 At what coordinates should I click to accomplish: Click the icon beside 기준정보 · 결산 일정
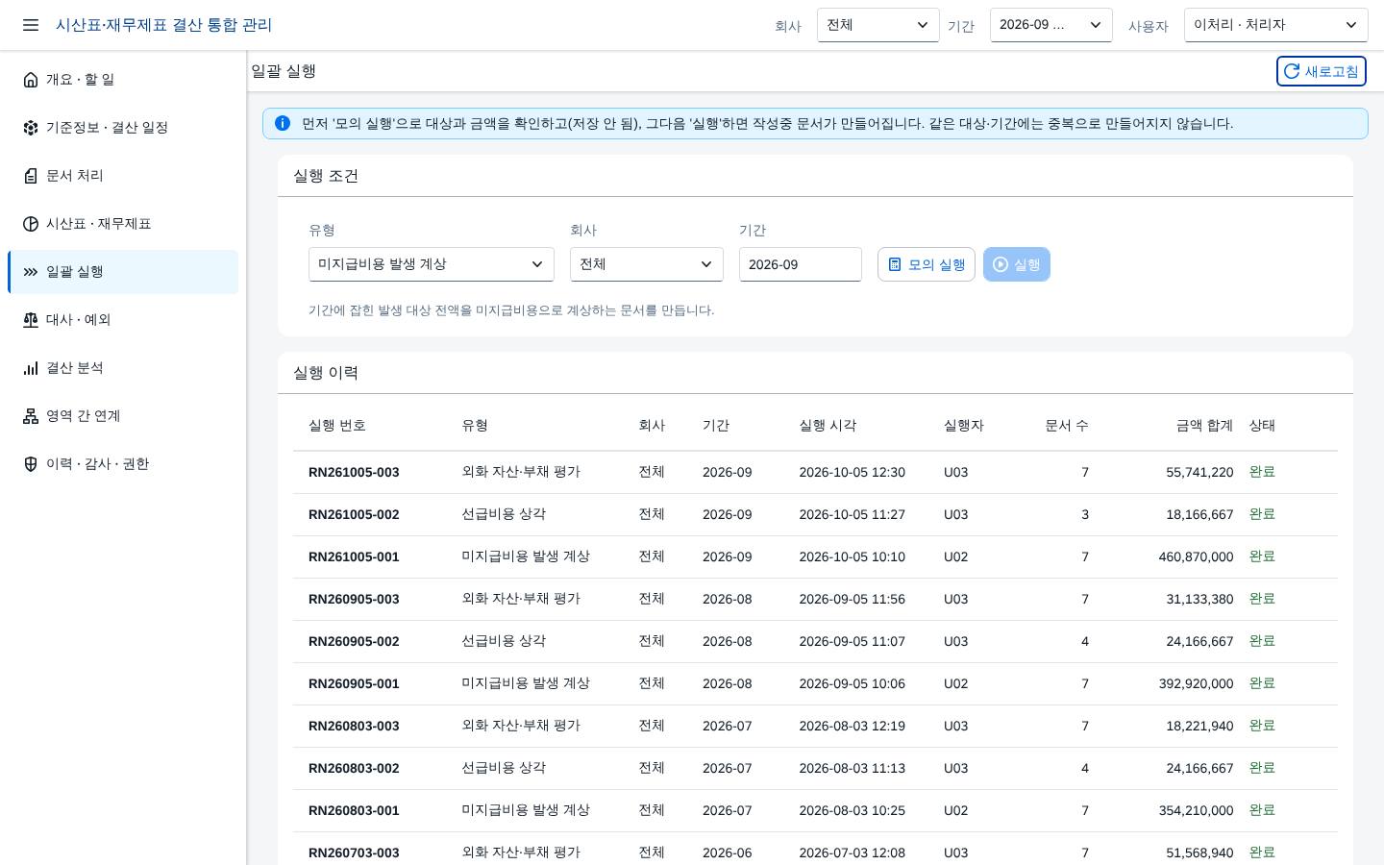(31, 128)
